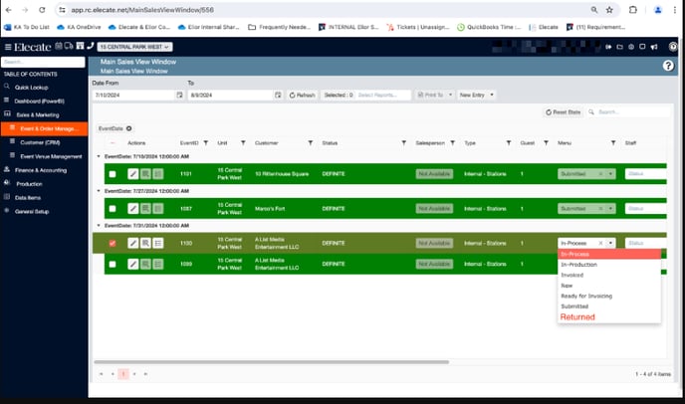Screen dimensions: 685x404
Task: Collapse the EventDate 7/10/2024 group
Action: coord(99,156)
